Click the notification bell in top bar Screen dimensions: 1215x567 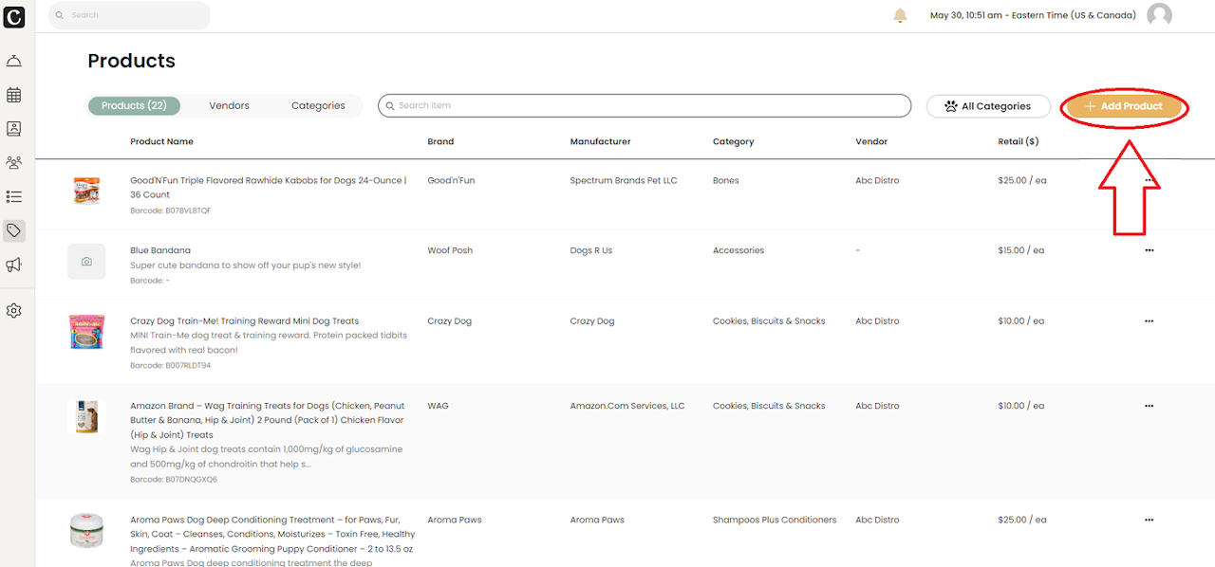click(x=900, y=15)
